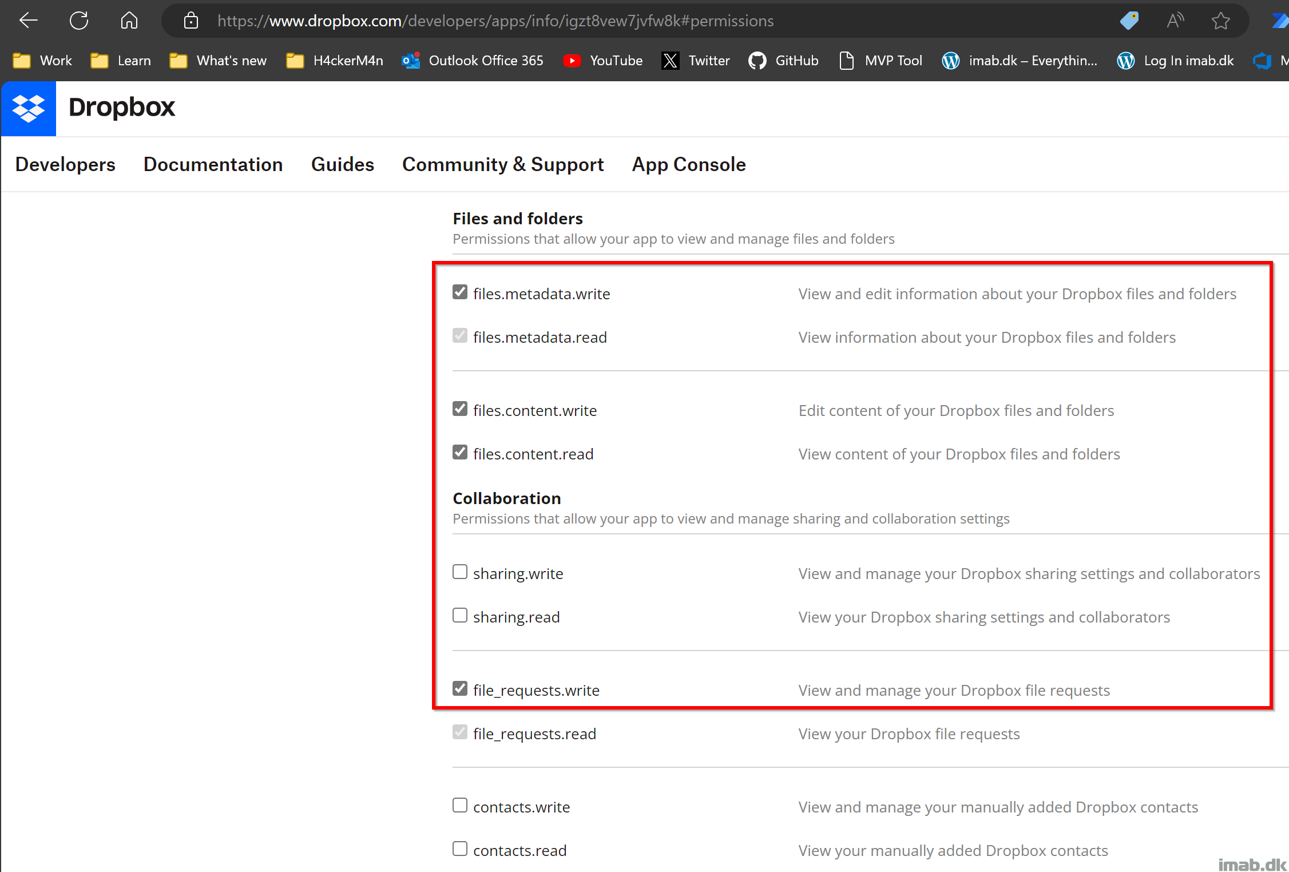Click the disabled file_requests.read checkbox
1289x872 pixels.
tap(460, 732)
